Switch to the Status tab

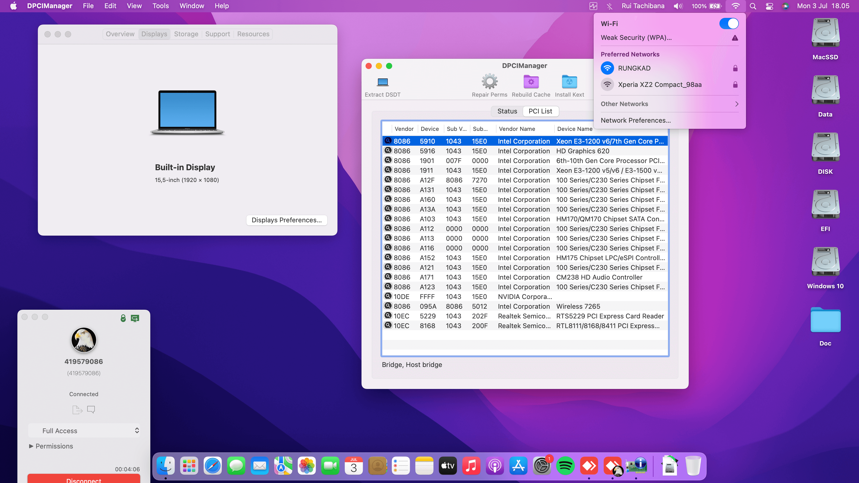507,111
